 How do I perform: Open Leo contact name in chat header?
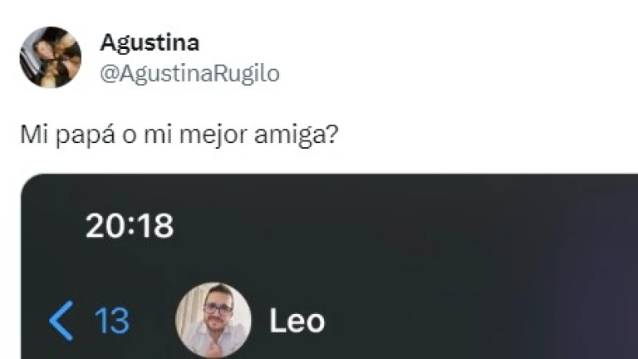click(297, 321)
